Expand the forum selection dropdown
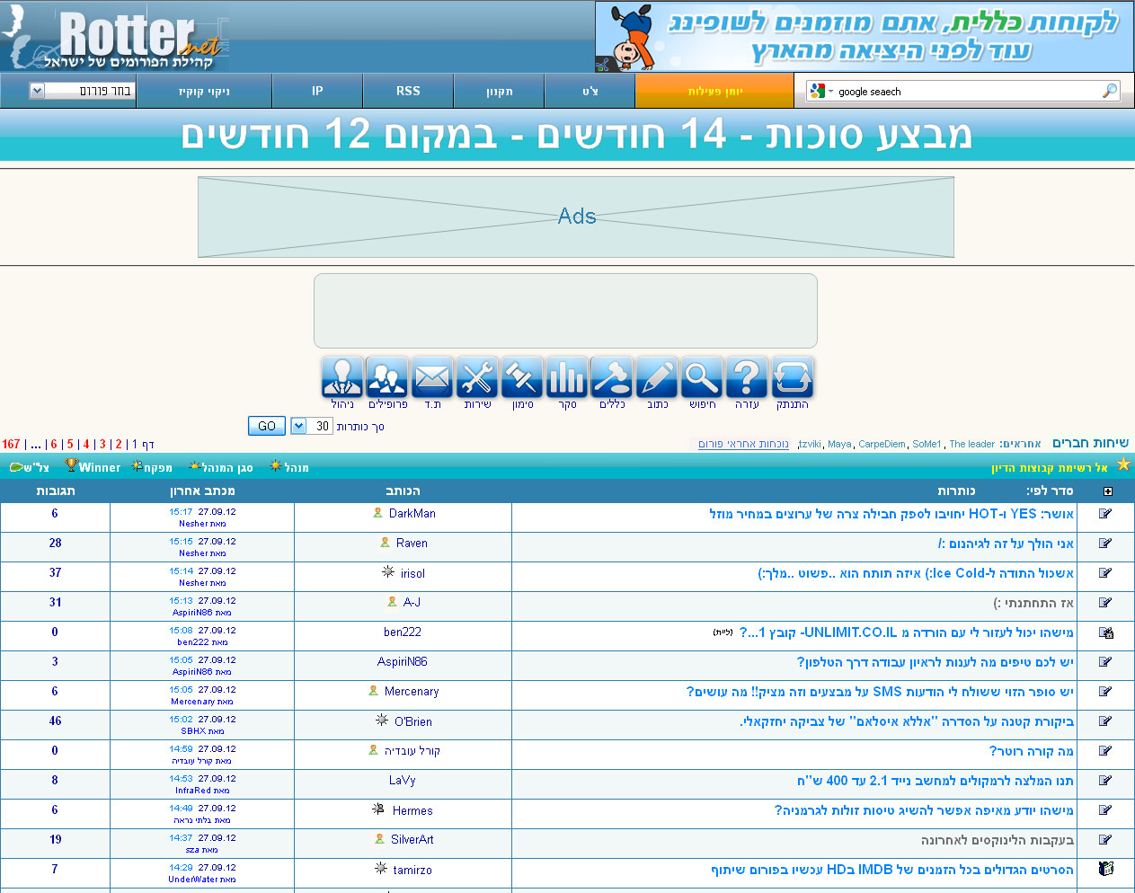 tap(37, 91)
